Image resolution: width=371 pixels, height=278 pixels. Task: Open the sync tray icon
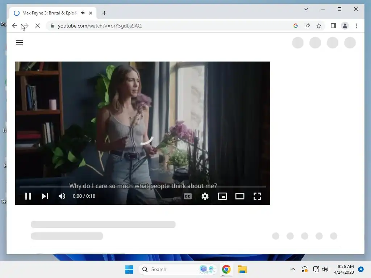coord(304,269)
